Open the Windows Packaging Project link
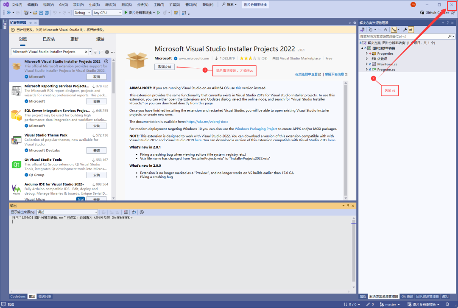The width and height of the screenshot is (458, 308). (x=256, y=129)
